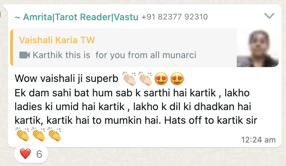Click the first yellow clapping hands emoji

coord(22,134)
